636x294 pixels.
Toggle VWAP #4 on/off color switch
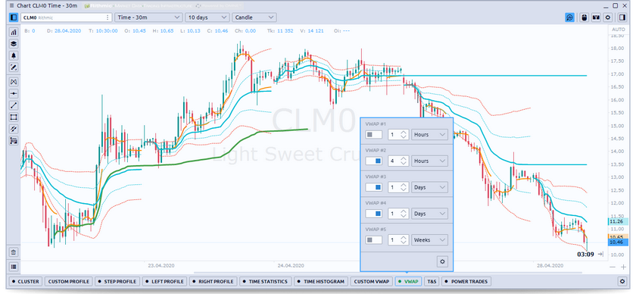point(373,214)
